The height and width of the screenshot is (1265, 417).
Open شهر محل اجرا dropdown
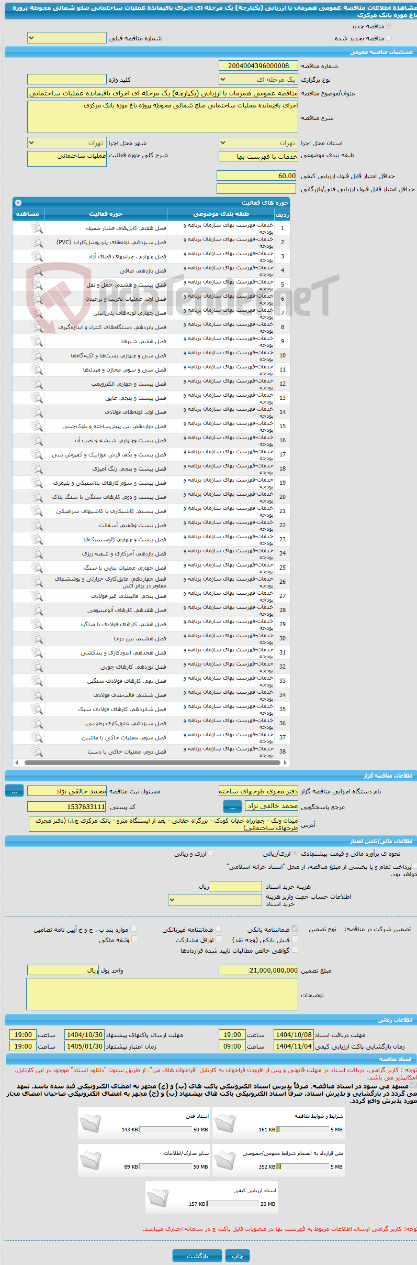(x=67, y=143)
